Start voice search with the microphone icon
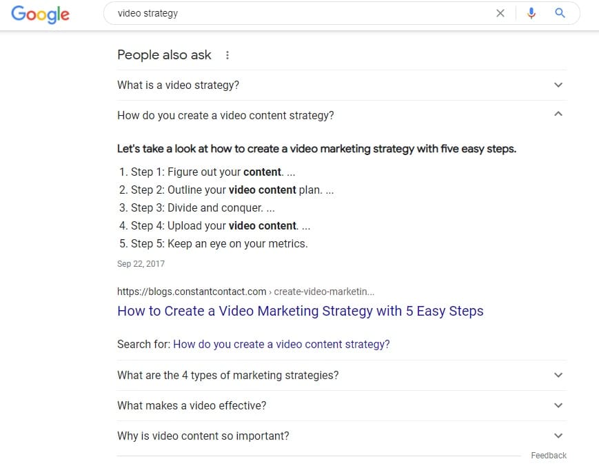The height and width of the screenshot is (468, 599). point(531,12)
